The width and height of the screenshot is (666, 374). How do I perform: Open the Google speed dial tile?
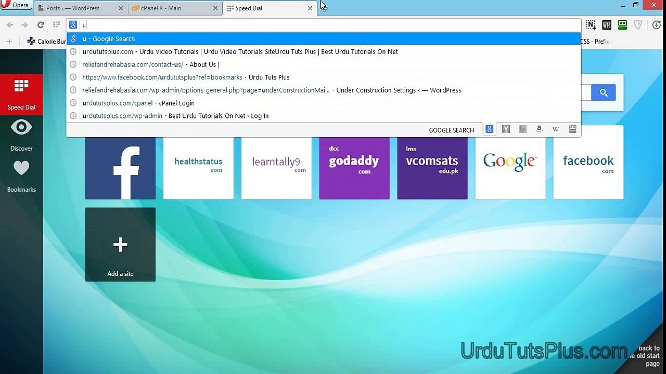(510, 168)
